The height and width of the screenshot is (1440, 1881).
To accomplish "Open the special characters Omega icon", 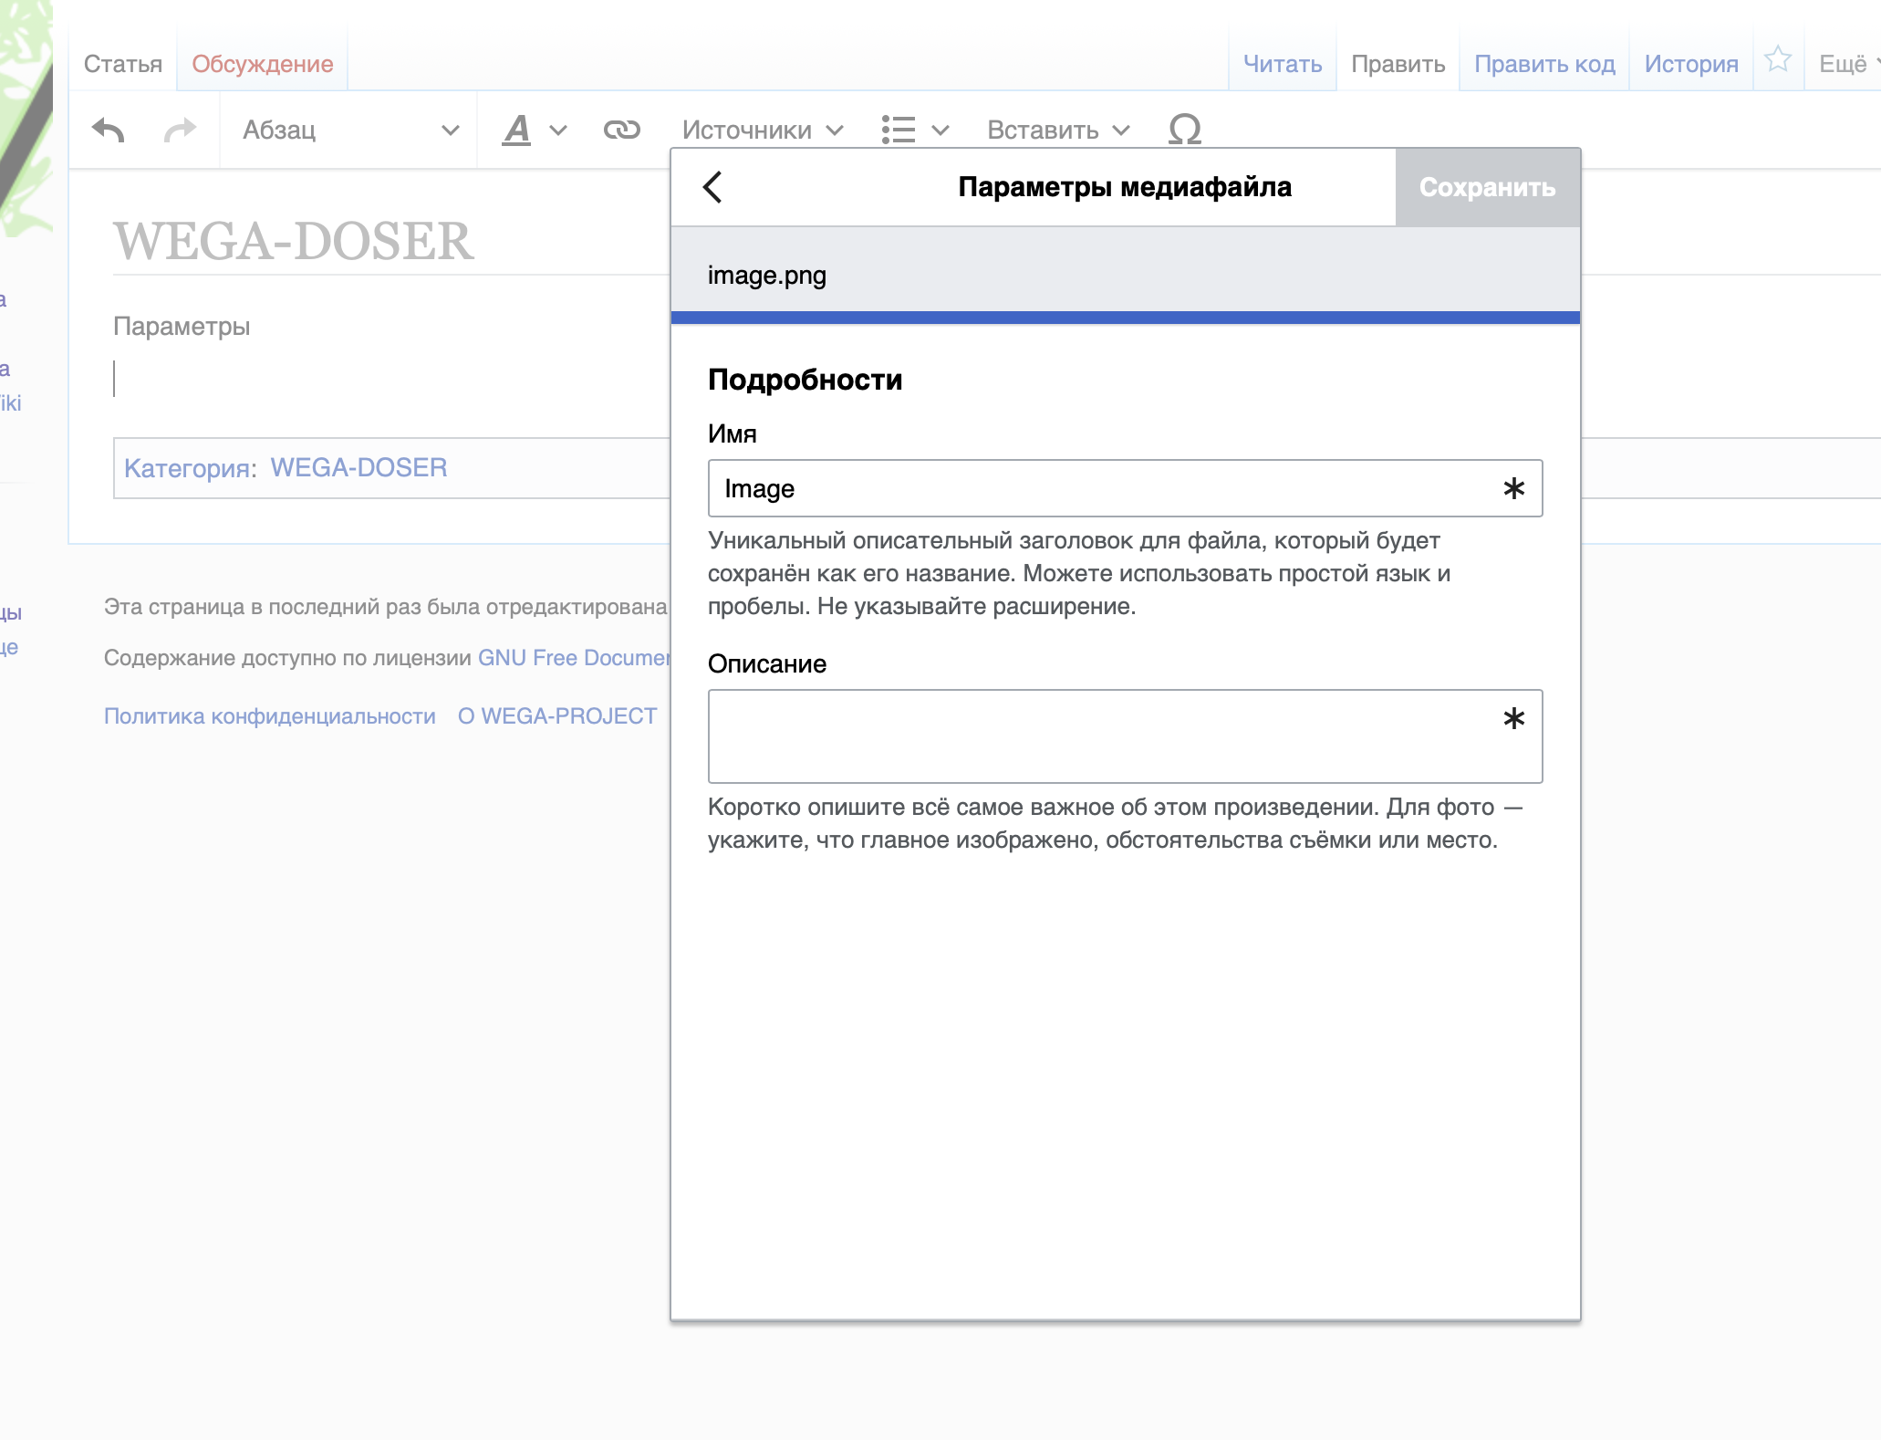I will (x=1184, y=130).
